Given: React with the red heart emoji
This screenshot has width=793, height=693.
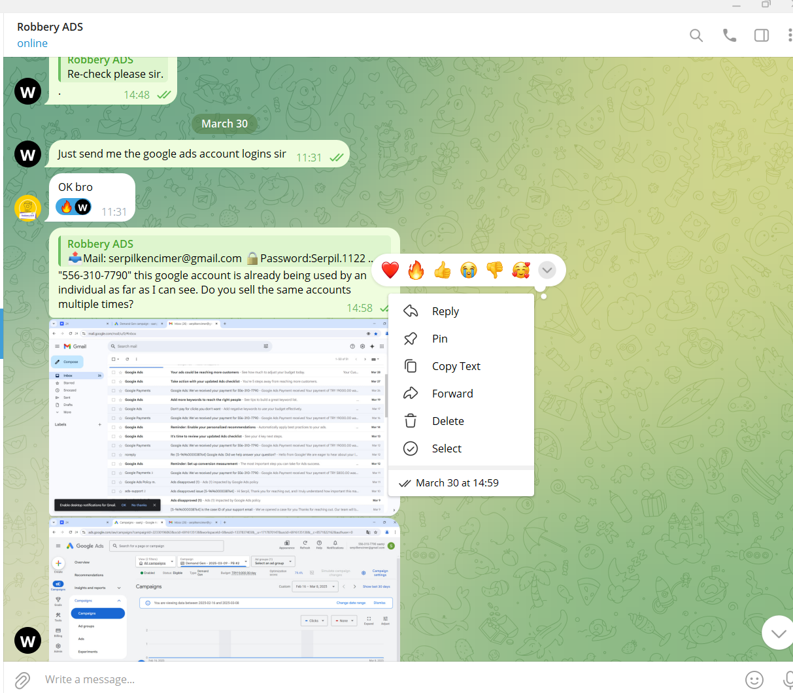Looking at the screenshot, I should coord(390,270).
